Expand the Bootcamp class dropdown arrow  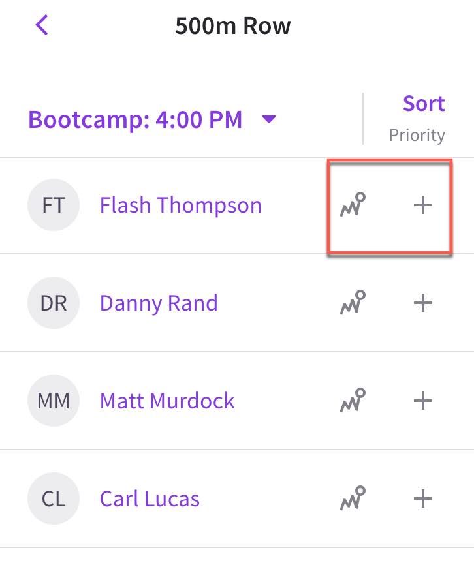pos(268,119)
